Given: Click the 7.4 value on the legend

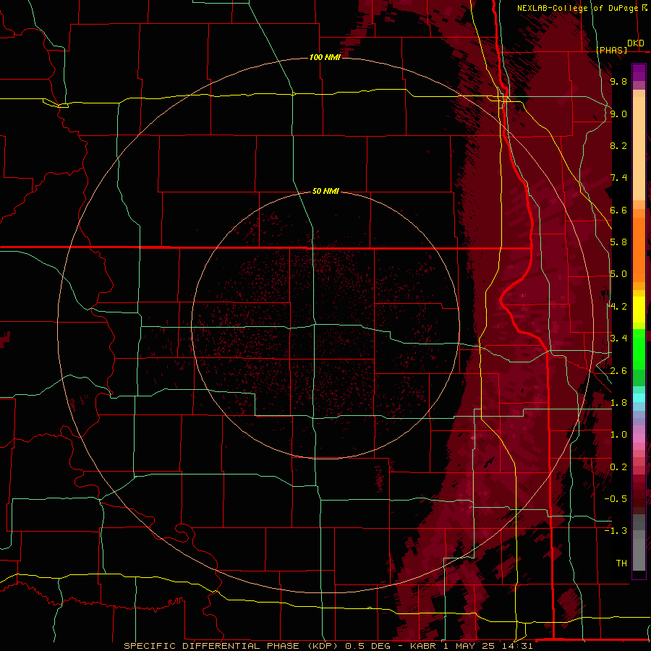Looking at the screenshot, I should coord(618,178).
